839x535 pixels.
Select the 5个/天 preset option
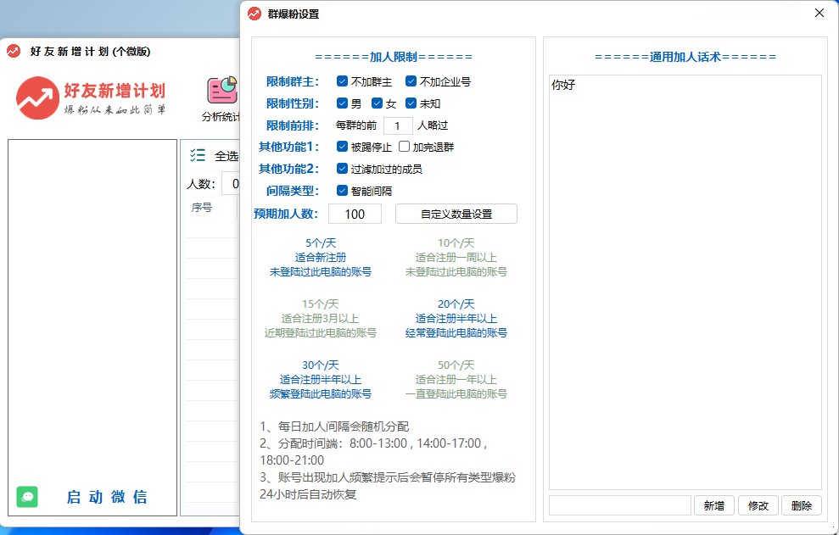(320, 258)
